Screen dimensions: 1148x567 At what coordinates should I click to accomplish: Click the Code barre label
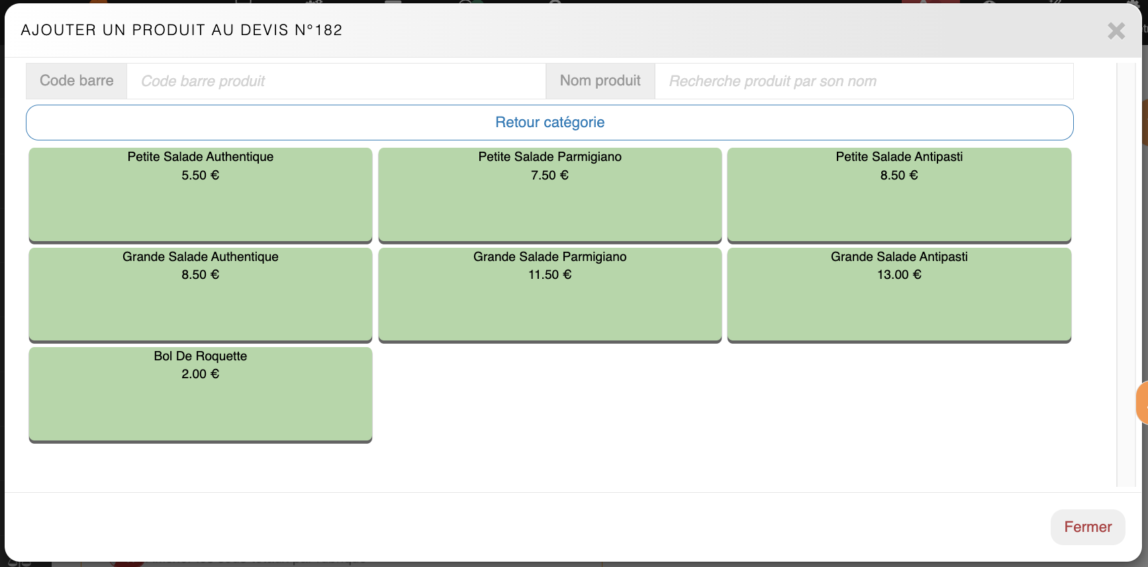pyautogui.click(x=77, y=81)
